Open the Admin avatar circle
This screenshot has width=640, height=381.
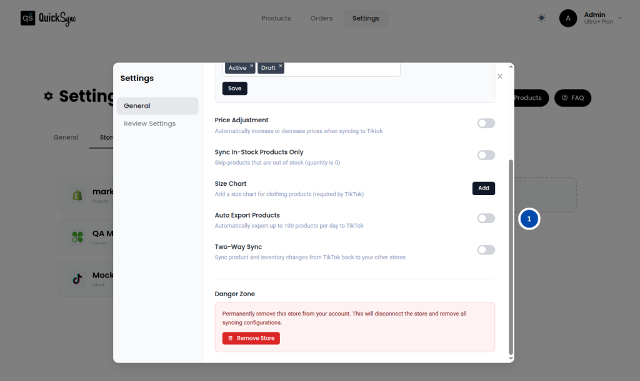567,18
